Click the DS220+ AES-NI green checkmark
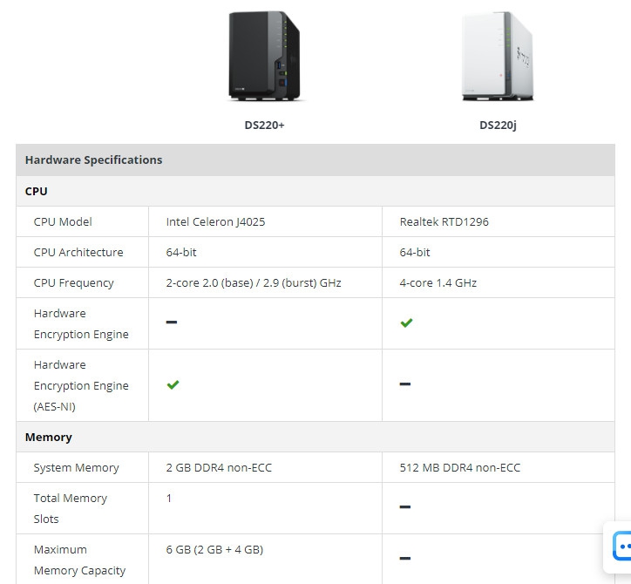Image resolution: width=631 pixels, height=584 pixels. pos(173,384)
